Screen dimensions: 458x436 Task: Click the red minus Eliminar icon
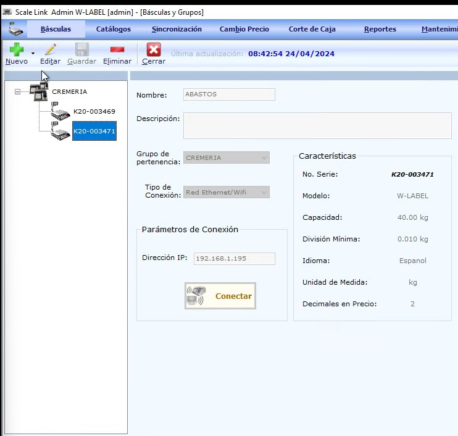point(117,49)
